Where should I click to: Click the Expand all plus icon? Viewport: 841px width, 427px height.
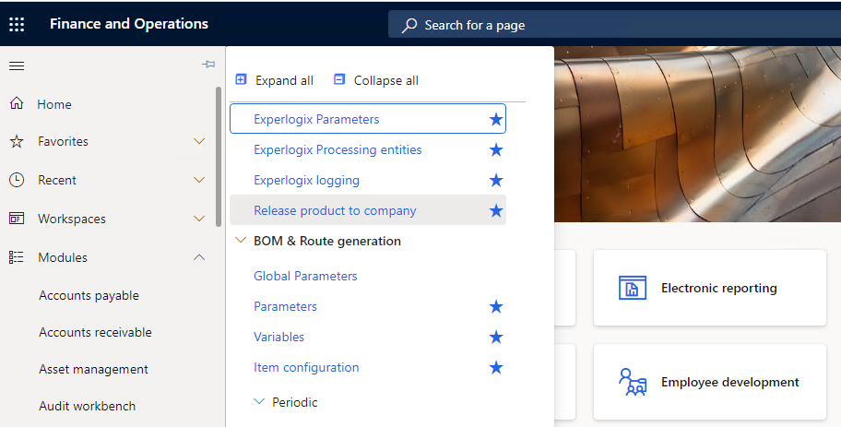pyautogui.click(x=242, y=79)
